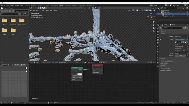Image resolution: width=189 pixels, height=106 pixels.
Task: Open the Modifiers wrench tab icon
Action: click(x=158, y=49)
